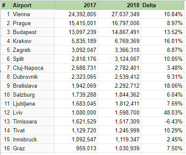This screenshot has width=186, height=155.
Task: Select row number 15 cell for Innsbruck
Action: coord(6,139)
